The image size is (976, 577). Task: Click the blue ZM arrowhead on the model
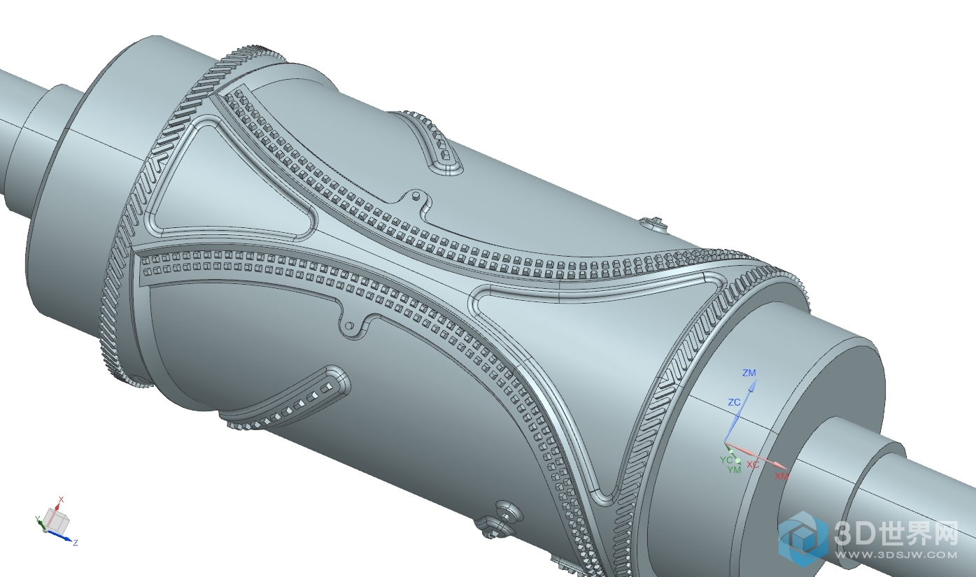[754, 385]
